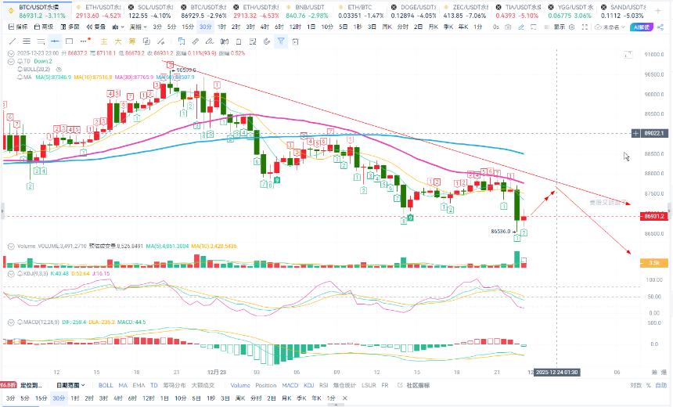673x407 pixels.
Task: Click the AI interpretation button
Action: [641, 27]
